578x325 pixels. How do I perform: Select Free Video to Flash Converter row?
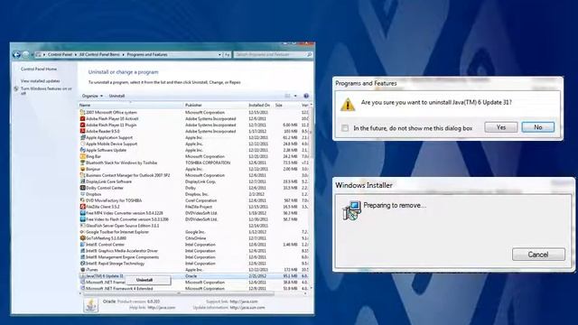pos(194,219)
